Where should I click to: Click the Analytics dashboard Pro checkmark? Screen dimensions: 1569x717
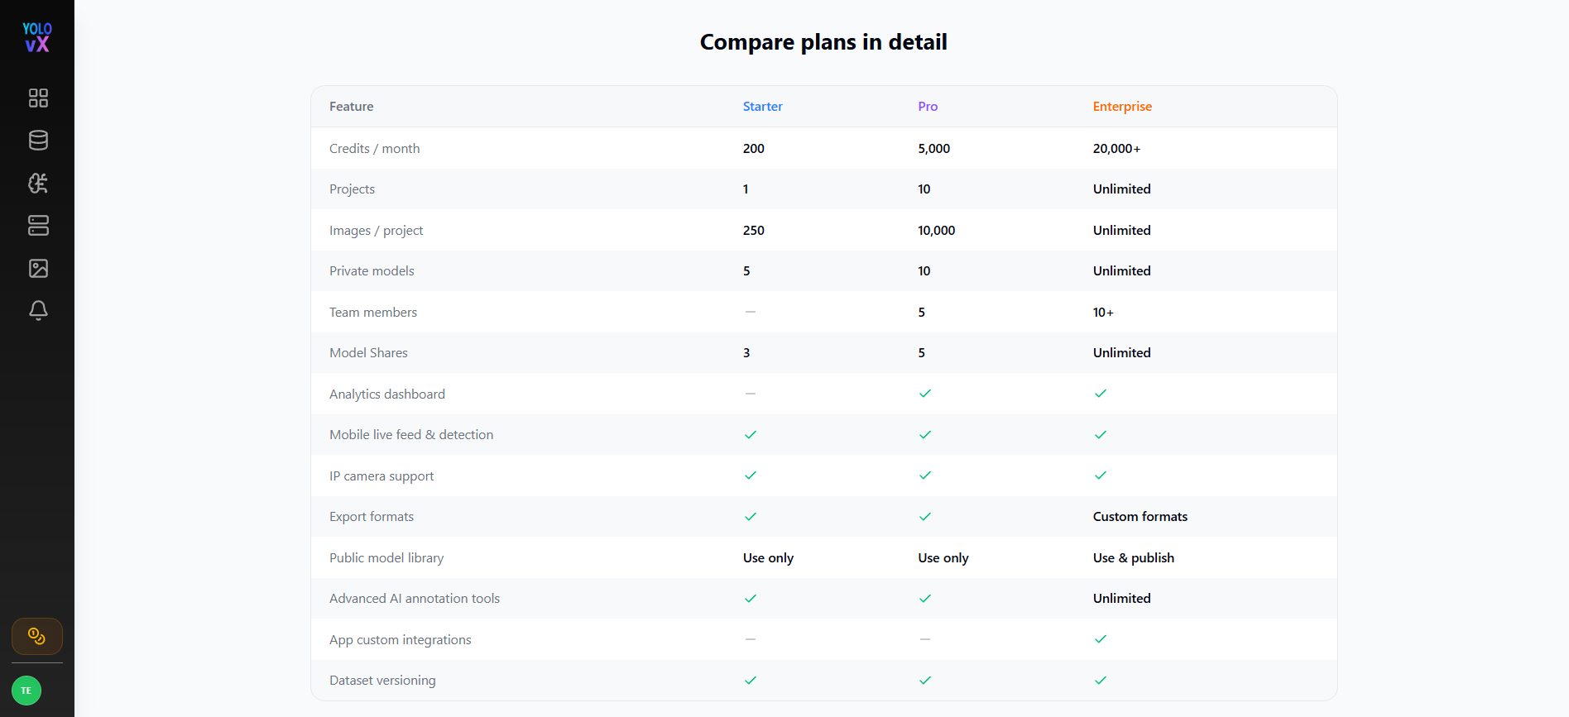925,394
